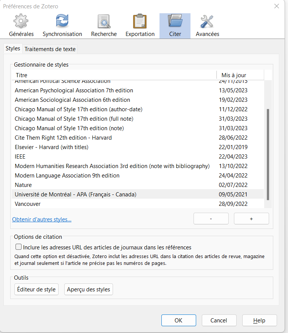Open the Obtenir d'autres styles link
Screen dimensions: 288x333
[x=42, y=219]
